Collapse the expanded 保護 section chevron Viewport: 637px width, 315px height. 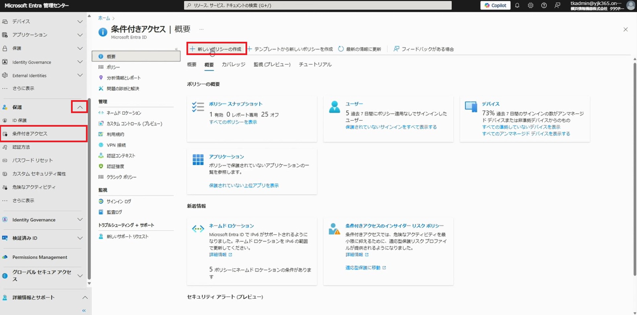click(x=80, y=107)
